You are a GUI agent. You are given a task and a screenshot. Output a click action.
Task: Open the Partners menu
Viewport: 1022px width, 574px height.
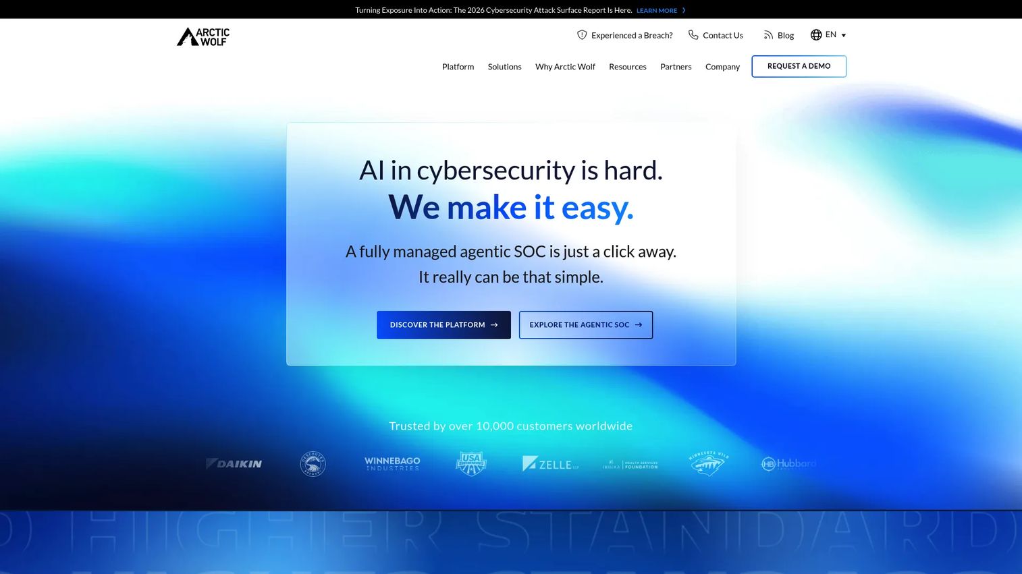click(676, 67)
